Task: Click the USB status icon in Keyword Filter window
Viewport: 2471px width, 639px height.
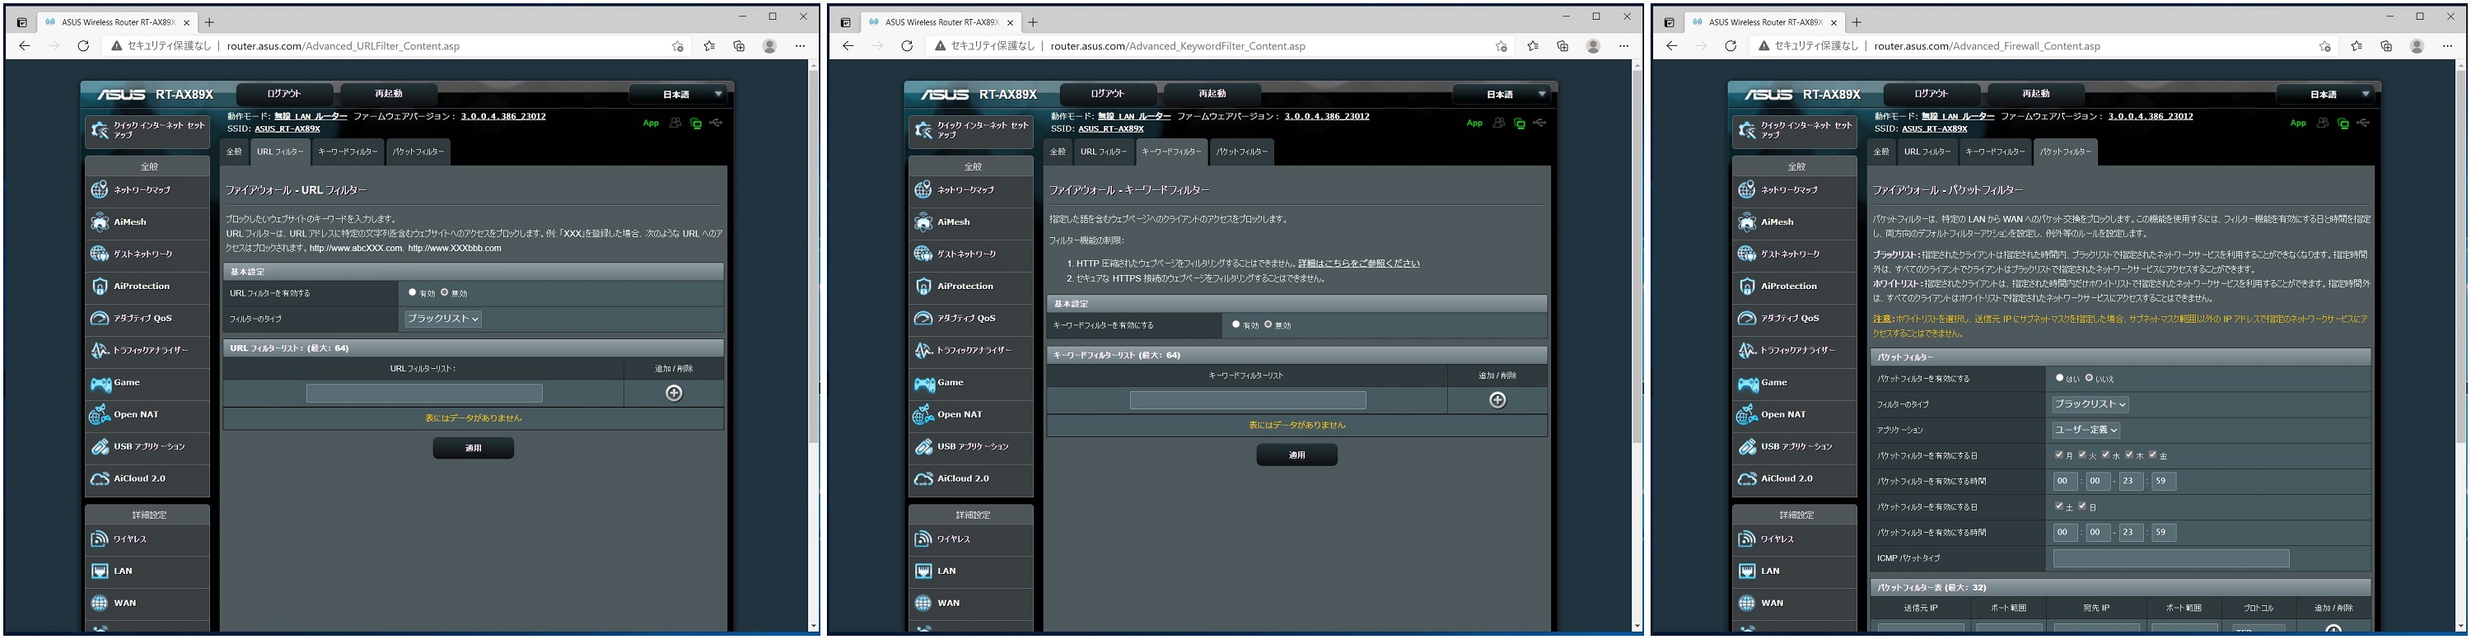Action: coord(1539,123)
